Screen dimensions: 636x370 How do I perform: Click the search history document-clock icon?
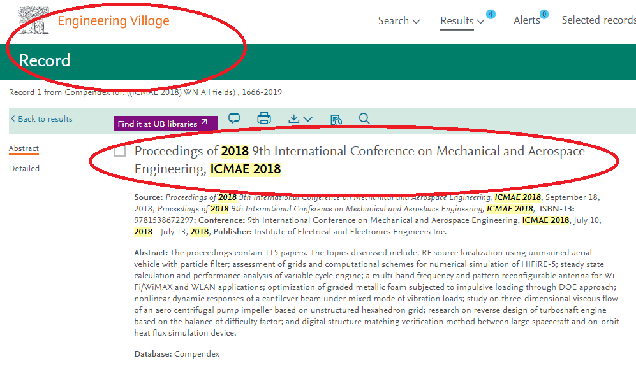pos(336,120)
